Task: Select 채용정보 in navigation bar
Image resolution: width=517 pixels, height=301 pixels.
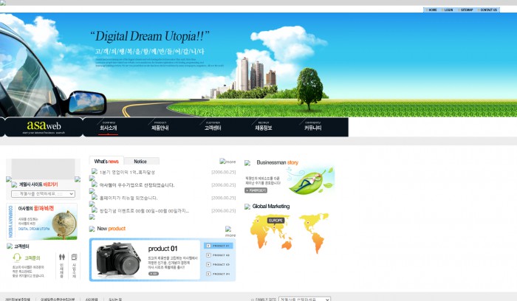Action: point(264,128)
